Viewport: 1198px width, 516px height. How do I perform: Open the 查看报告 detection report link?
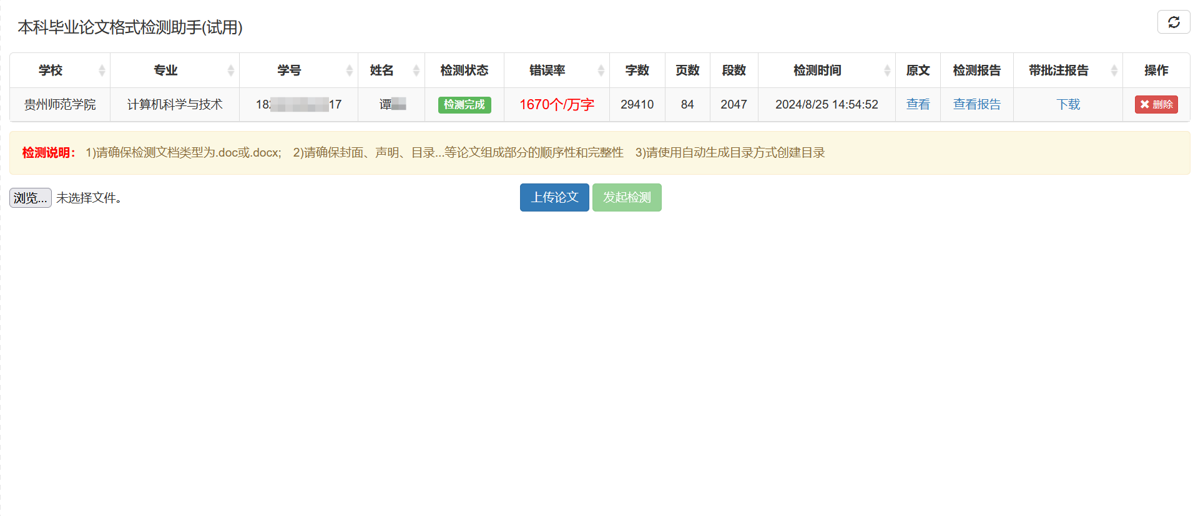click(x=976, y=104)
